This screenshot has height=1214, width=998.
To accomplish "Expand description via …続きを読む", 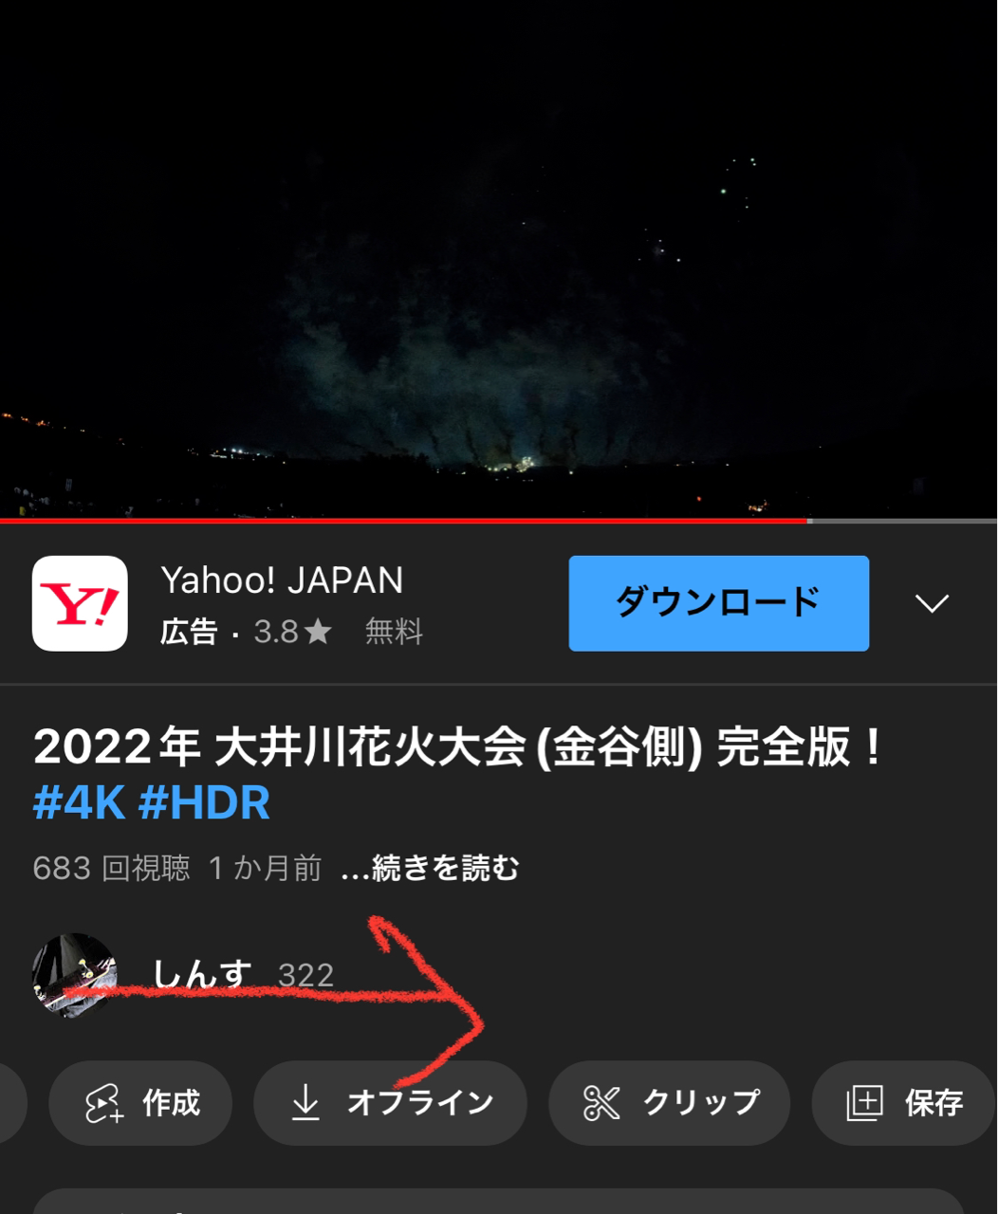I will click(430, 868).
